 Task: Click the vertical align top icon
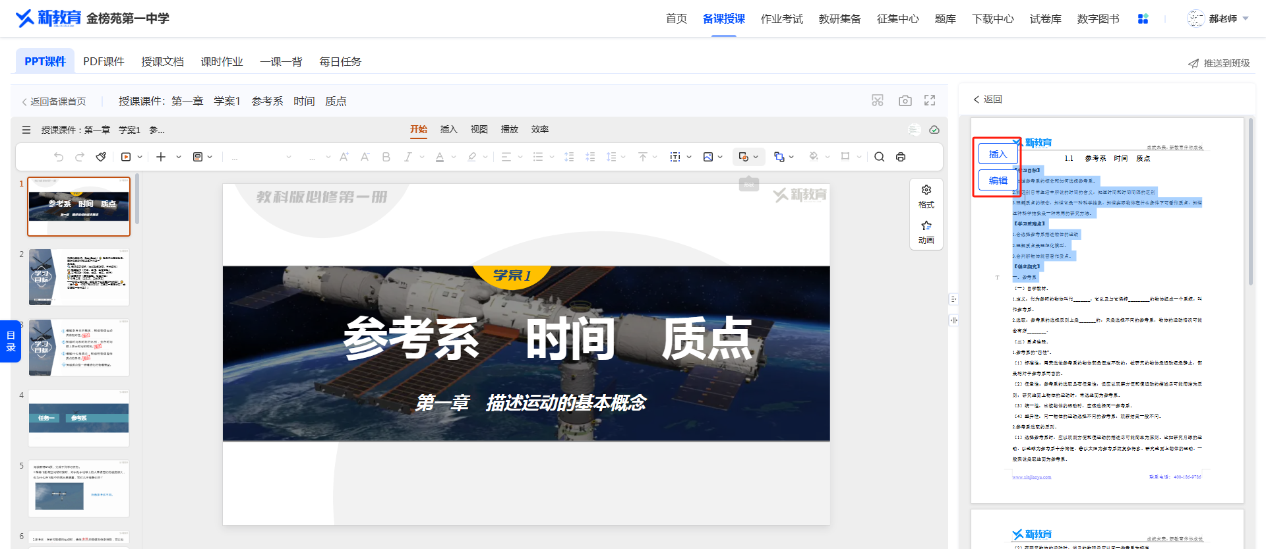click(643, 157)
